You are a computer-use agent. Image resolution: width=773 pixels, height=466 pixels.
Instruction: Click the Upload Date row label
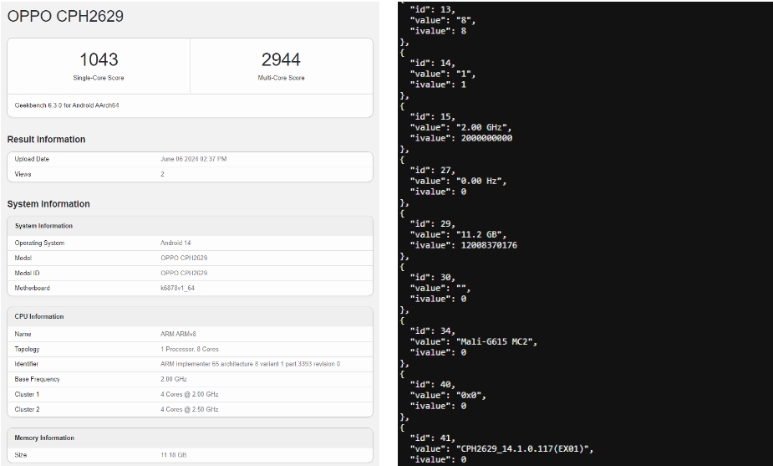32,159
